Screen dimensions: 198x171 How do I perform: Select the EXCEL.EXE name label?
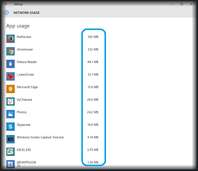point(24,150)
